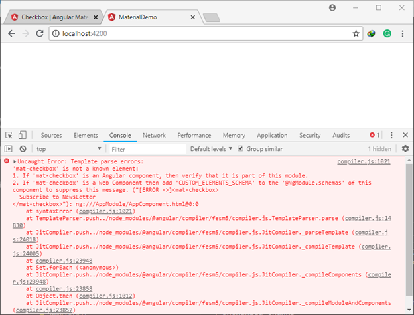
Task: Close the Checkbox Angular Material tab
Action: pyautogui.click(x=96, y=17)
